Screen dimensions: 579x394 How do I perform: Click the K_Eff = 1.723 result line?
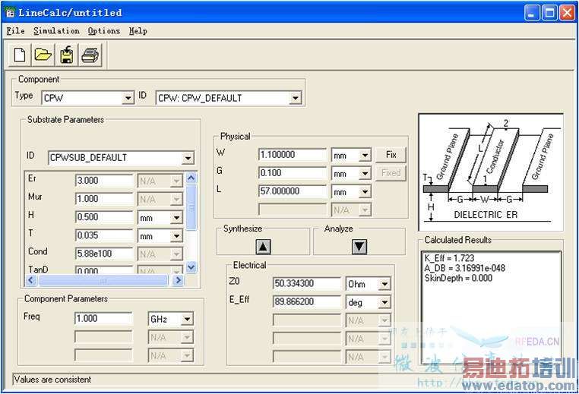pyautogui.click(x=449, y=258)
